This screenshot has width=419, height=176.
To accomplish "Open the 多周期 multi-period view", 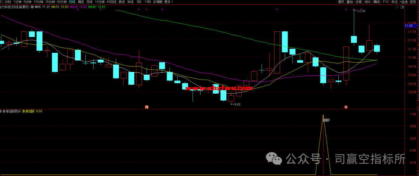I will [x=158, y=2].
